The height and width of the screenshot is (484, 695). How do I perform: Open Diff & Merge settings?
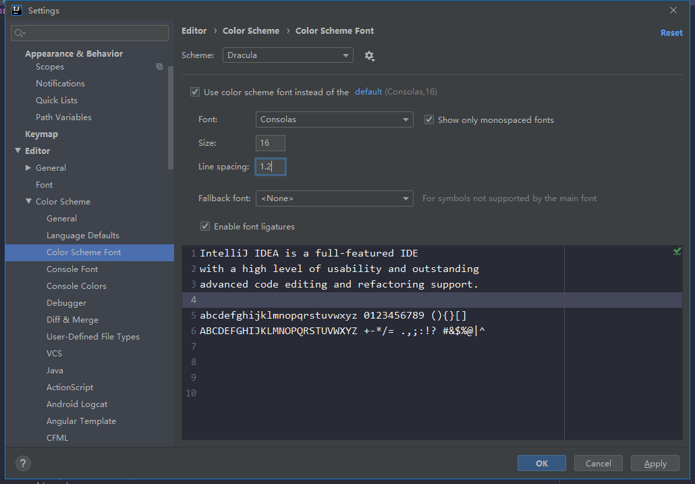pyautogui.click(x=72, y=319)
